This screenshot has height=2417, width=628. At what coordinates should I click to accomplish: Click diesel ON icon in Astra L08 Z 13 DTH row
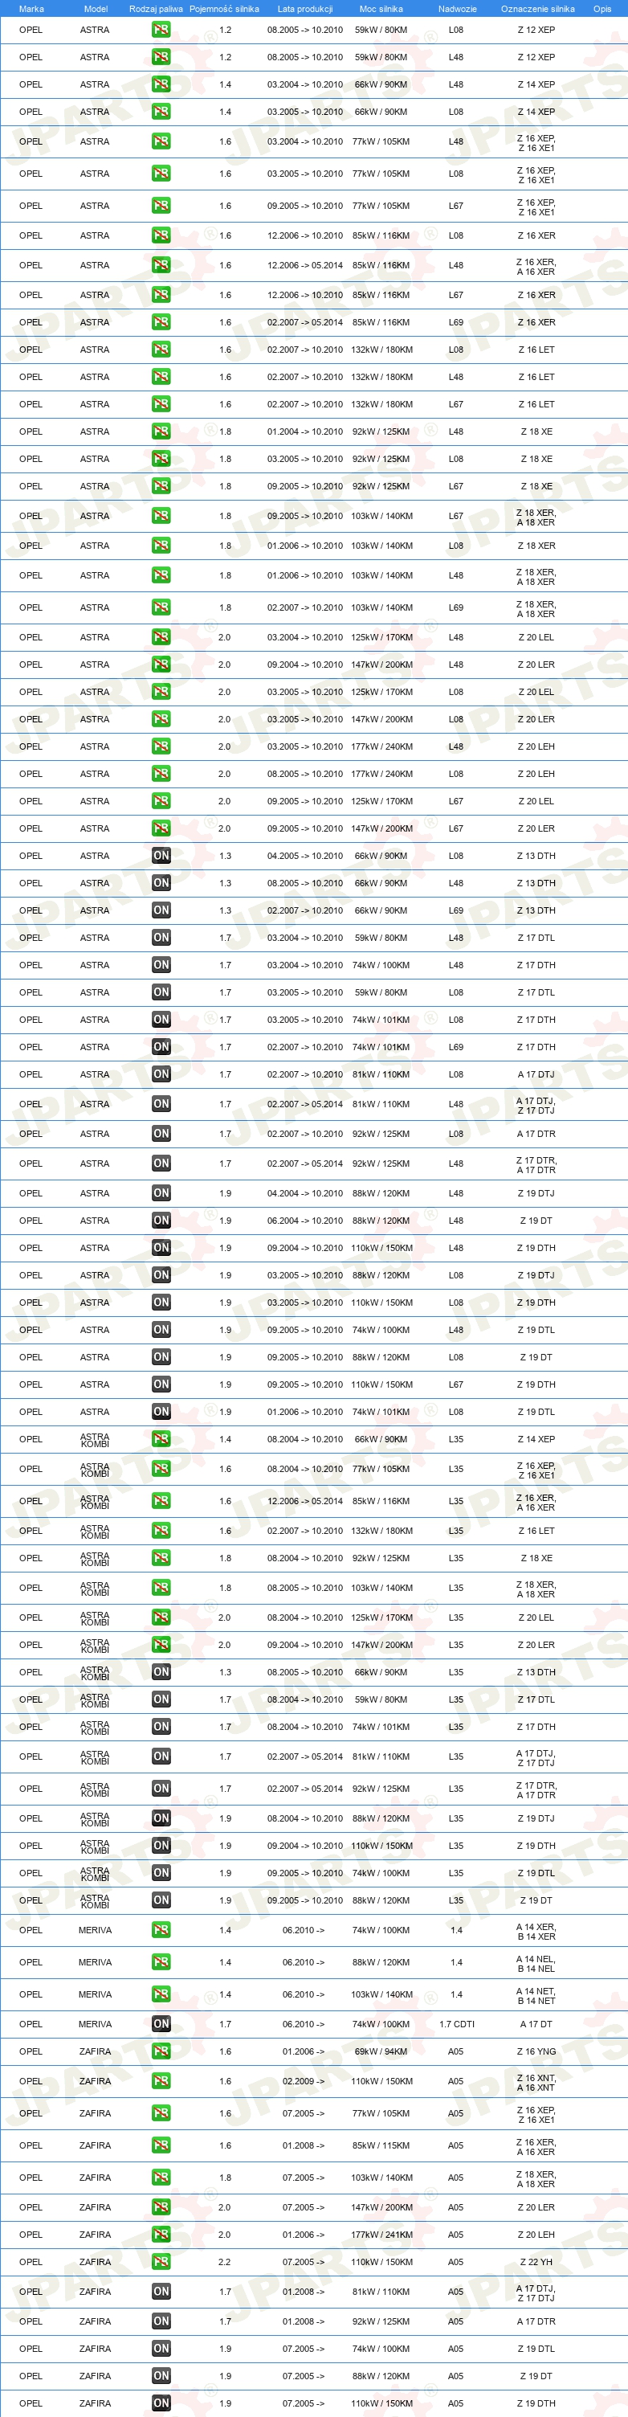[x=161, y=856]
